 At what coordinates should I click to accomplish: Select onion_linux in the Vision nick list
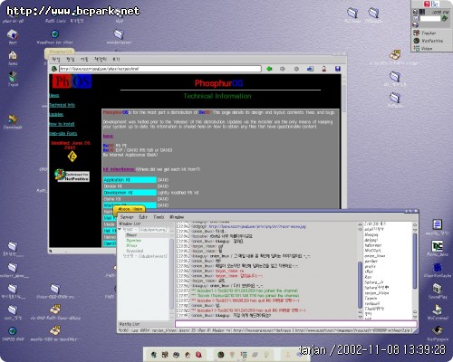point(374,256)
